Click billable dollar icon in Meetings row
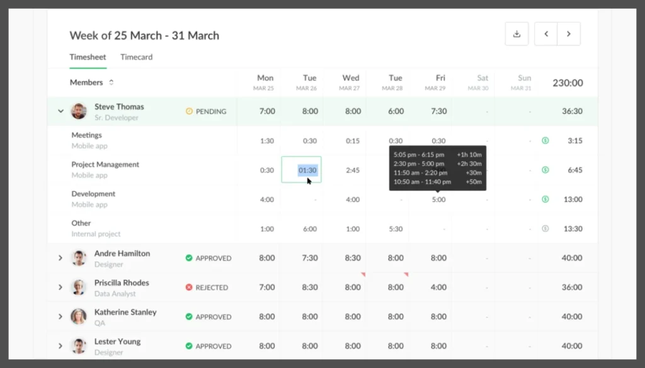The image size is (645, 368). [545, 140]
